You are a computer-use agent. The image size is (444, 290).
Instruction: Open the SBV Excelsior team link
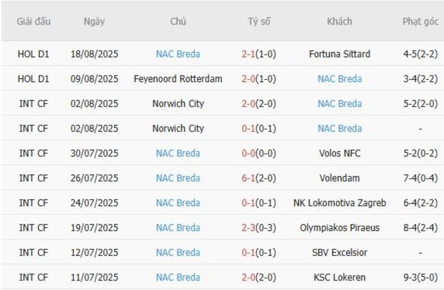339,252
